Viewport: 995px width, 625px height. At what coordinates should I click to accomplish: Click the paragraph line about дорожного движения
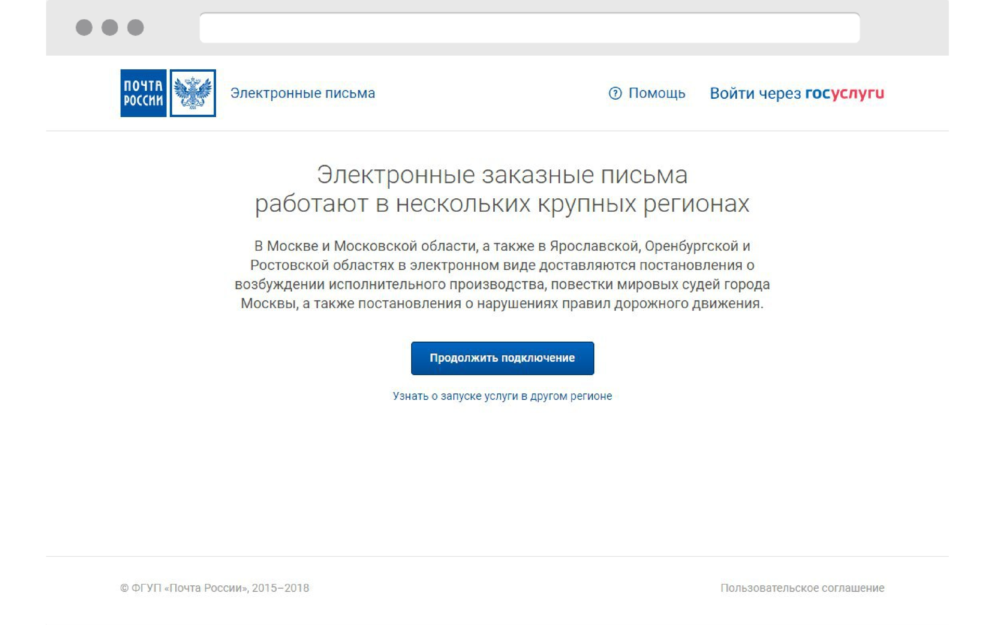502,303
